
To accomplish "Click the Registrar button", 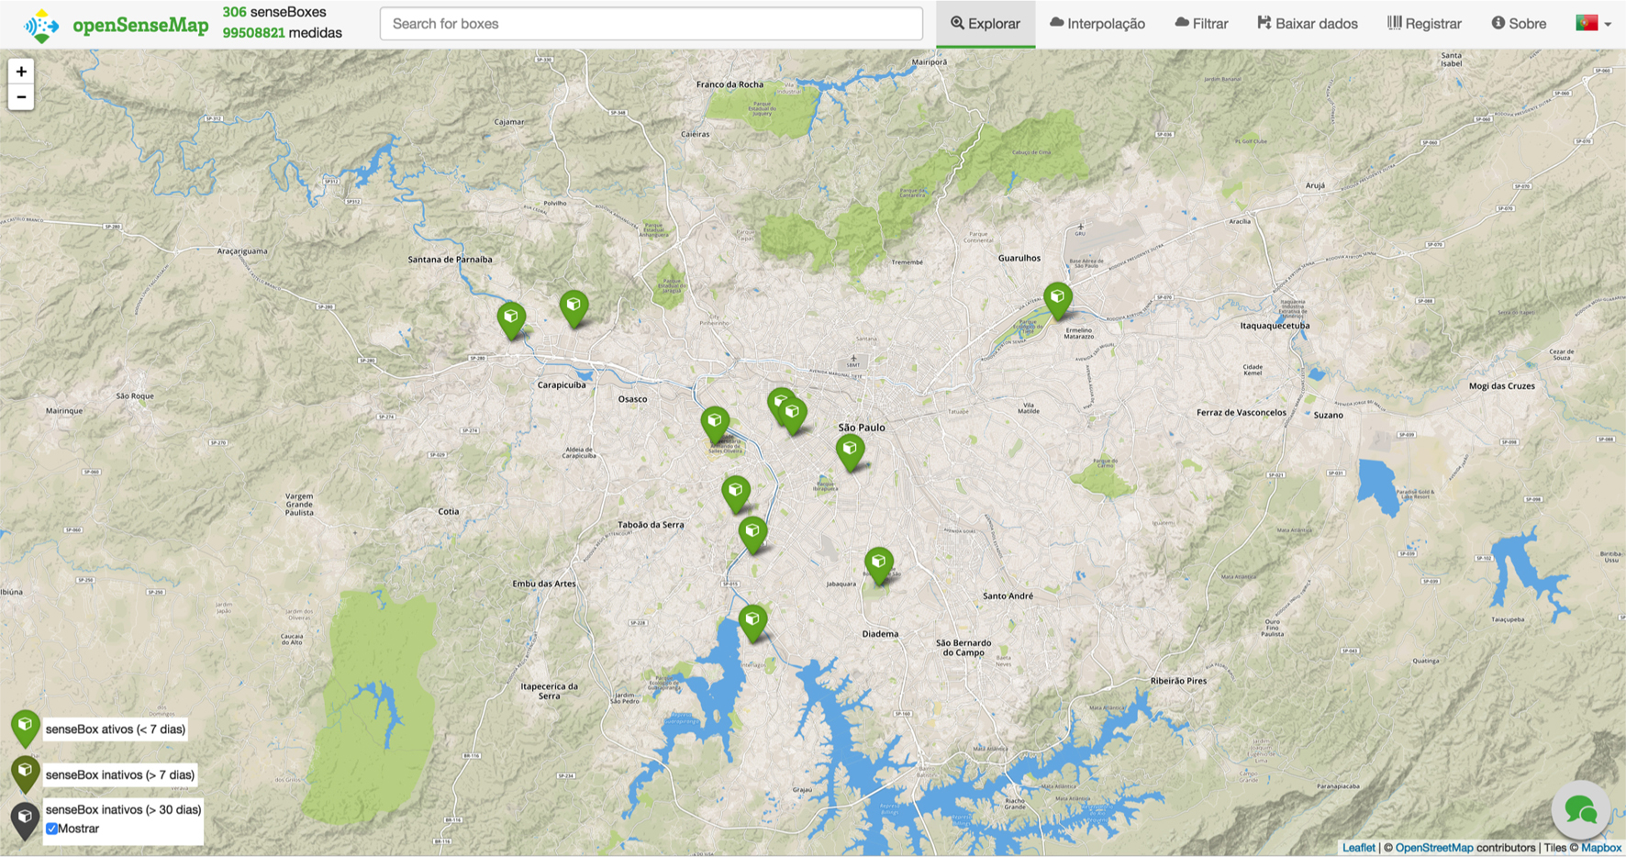I will coord(1424,24).
